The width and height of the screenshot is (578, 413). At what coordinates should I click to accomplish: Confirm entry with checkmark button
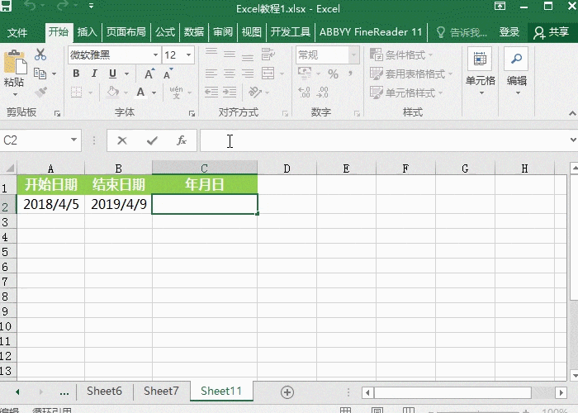coord(152,140)
